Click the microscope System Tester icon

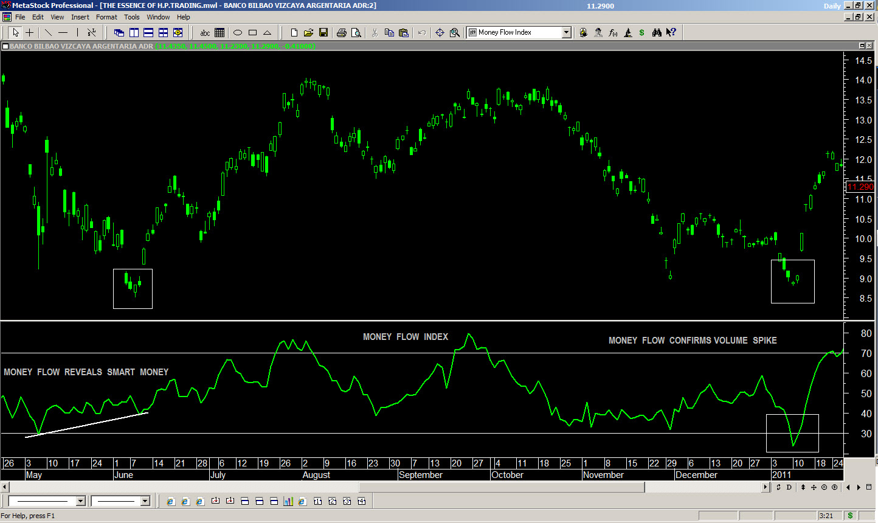click(627, 32)
